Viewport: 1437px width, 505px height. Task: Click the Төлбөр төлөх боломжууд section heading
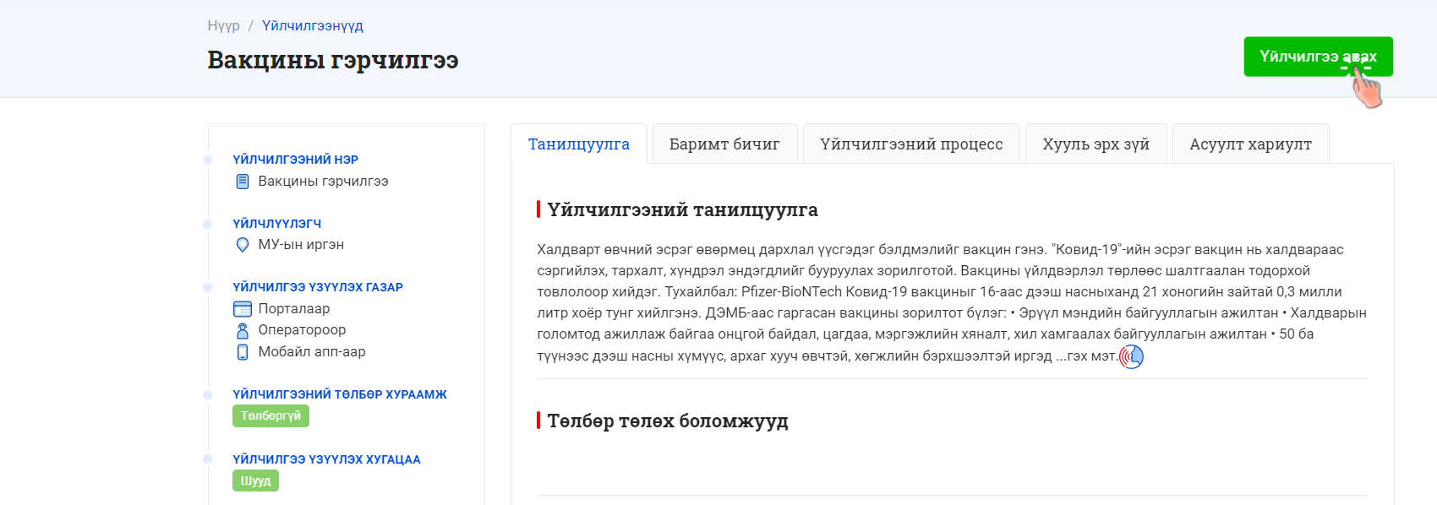[668, 421]
